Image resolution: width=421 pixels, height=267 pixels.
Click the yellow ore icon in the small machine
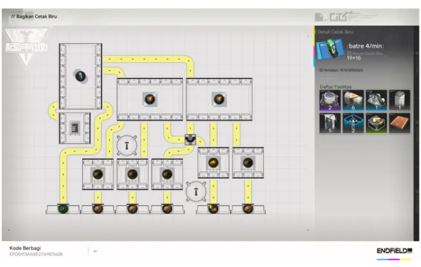pos(213,163)
